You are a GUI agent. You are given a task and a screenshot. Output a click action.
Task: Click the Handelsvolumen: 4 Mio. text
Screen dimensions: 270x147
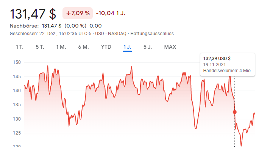pos(228,71)
